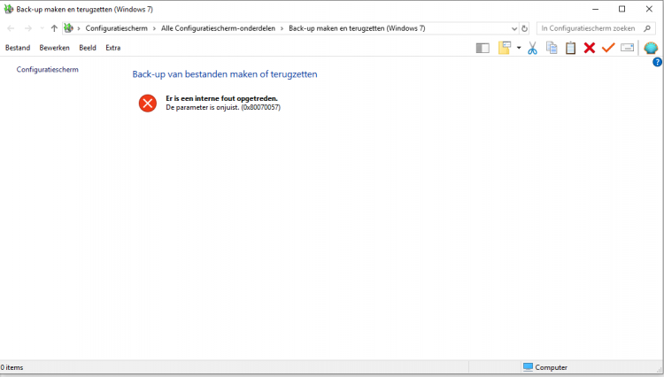Click the globe shell icon at far right

pyautogui.click(x=651, y=48)
